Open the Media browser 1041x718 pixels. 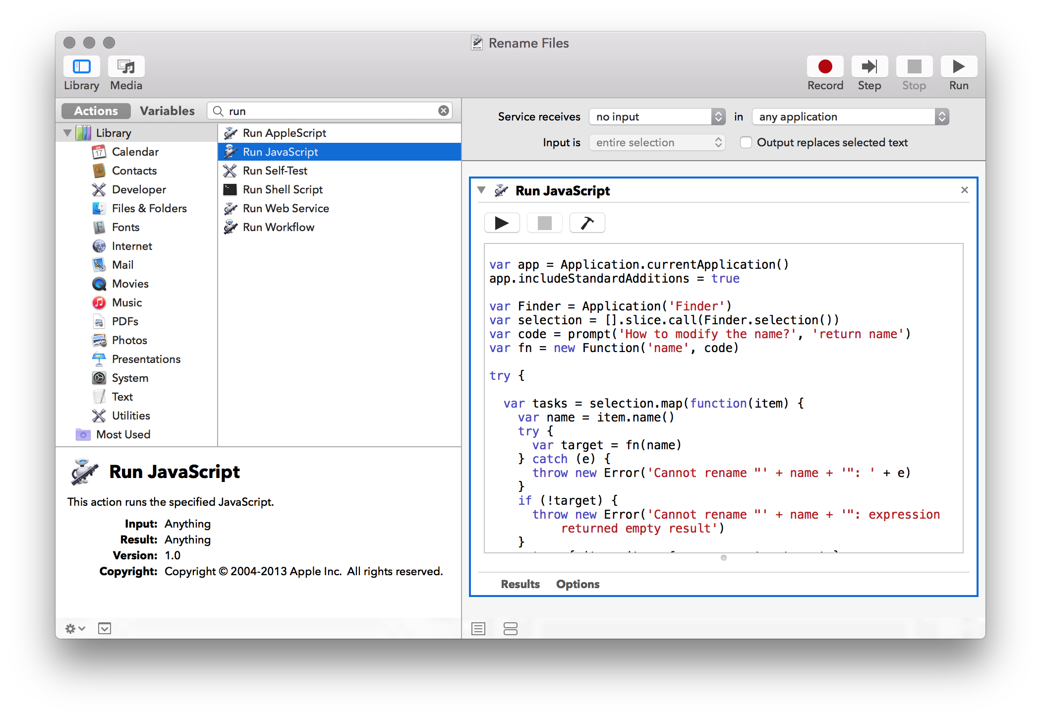coord(126,67)
